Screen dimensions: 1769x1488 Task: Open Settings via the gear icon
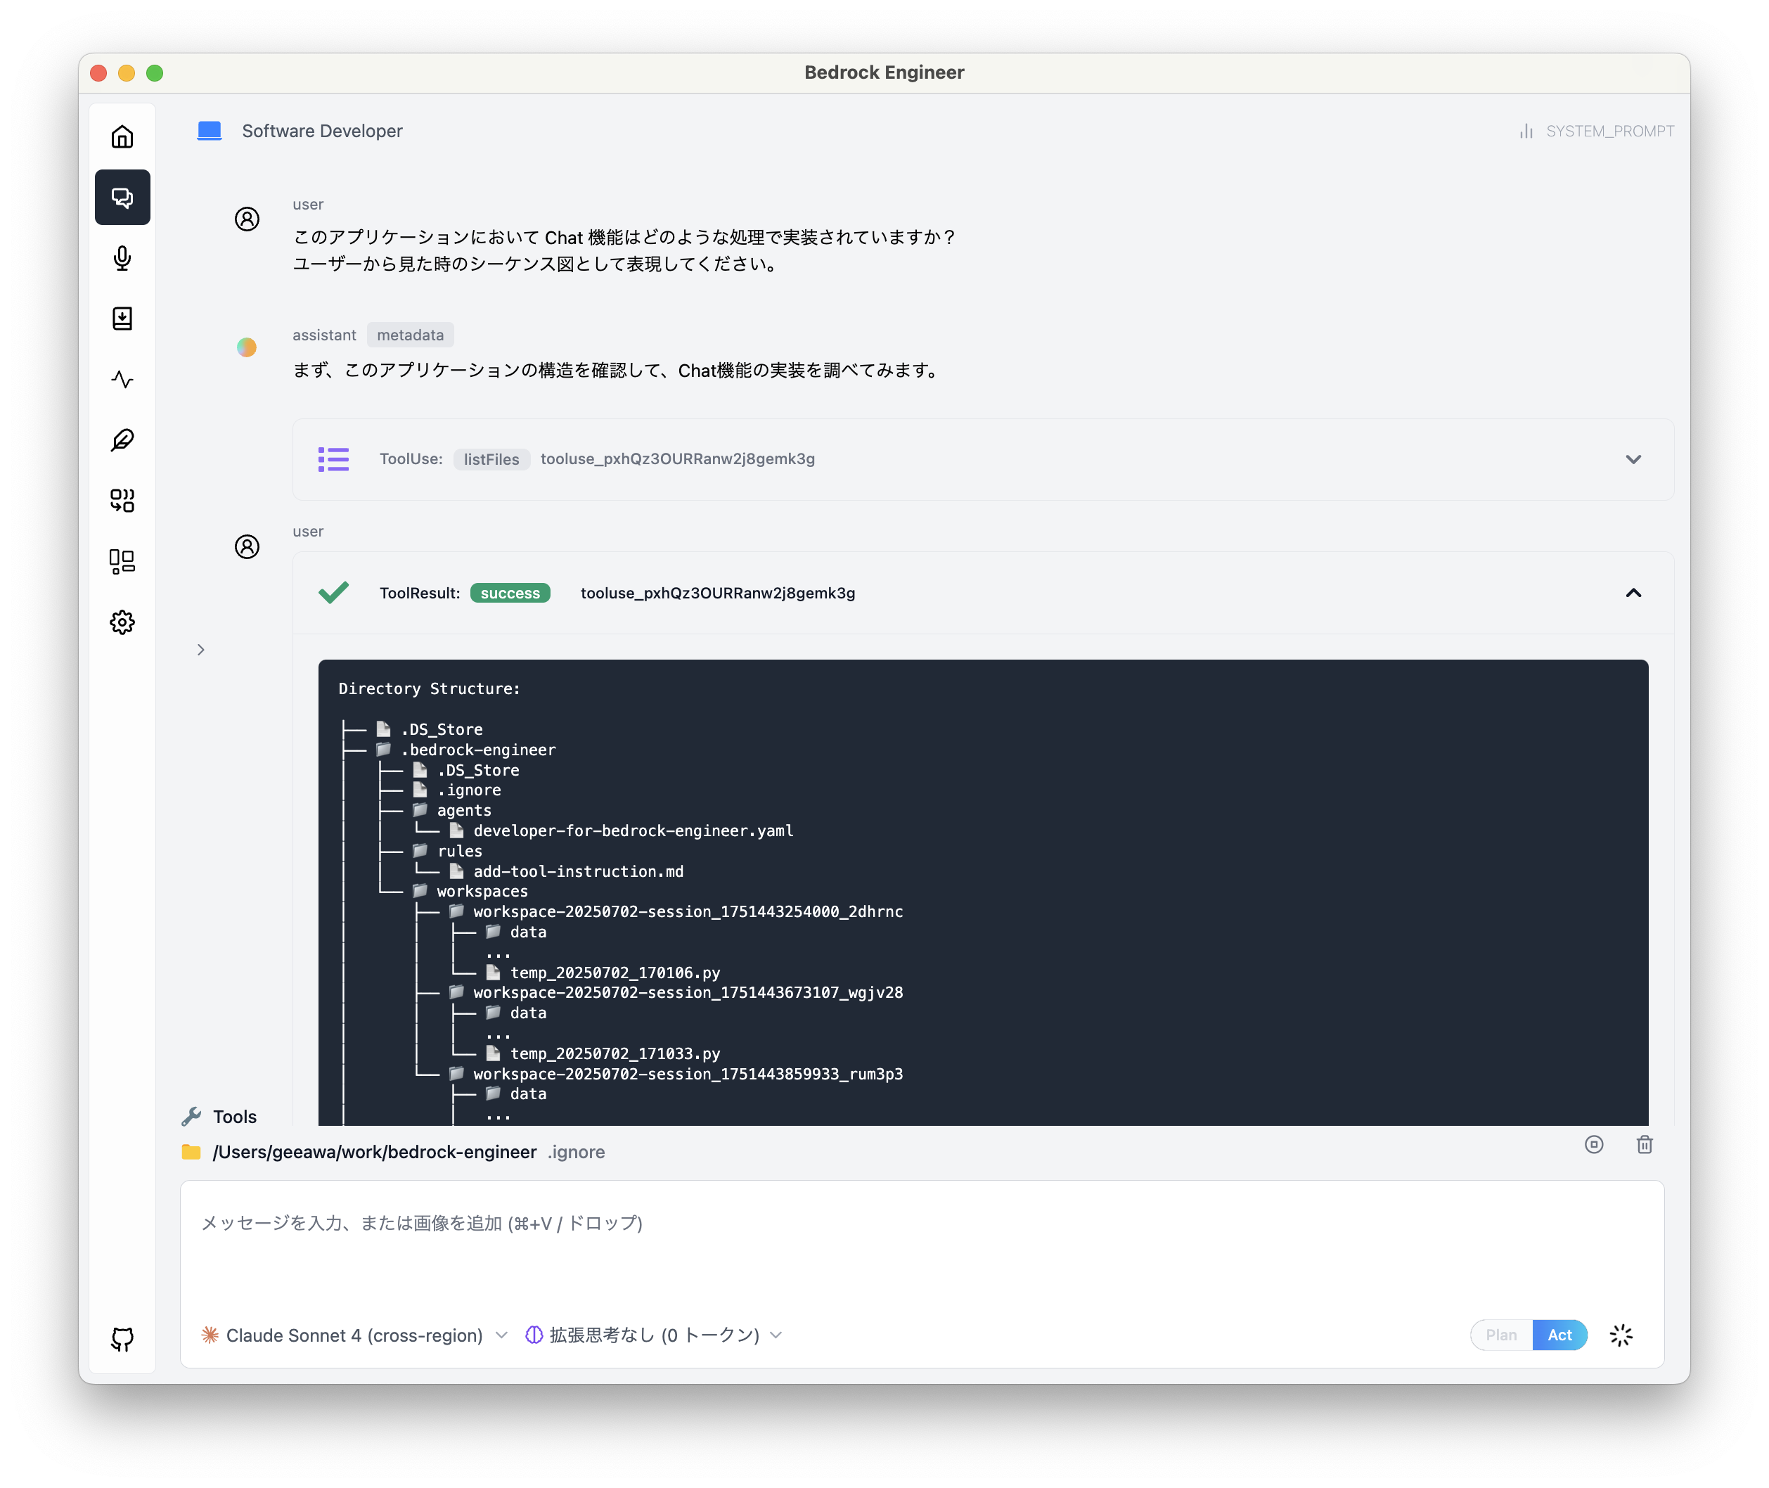coord(122,622)
